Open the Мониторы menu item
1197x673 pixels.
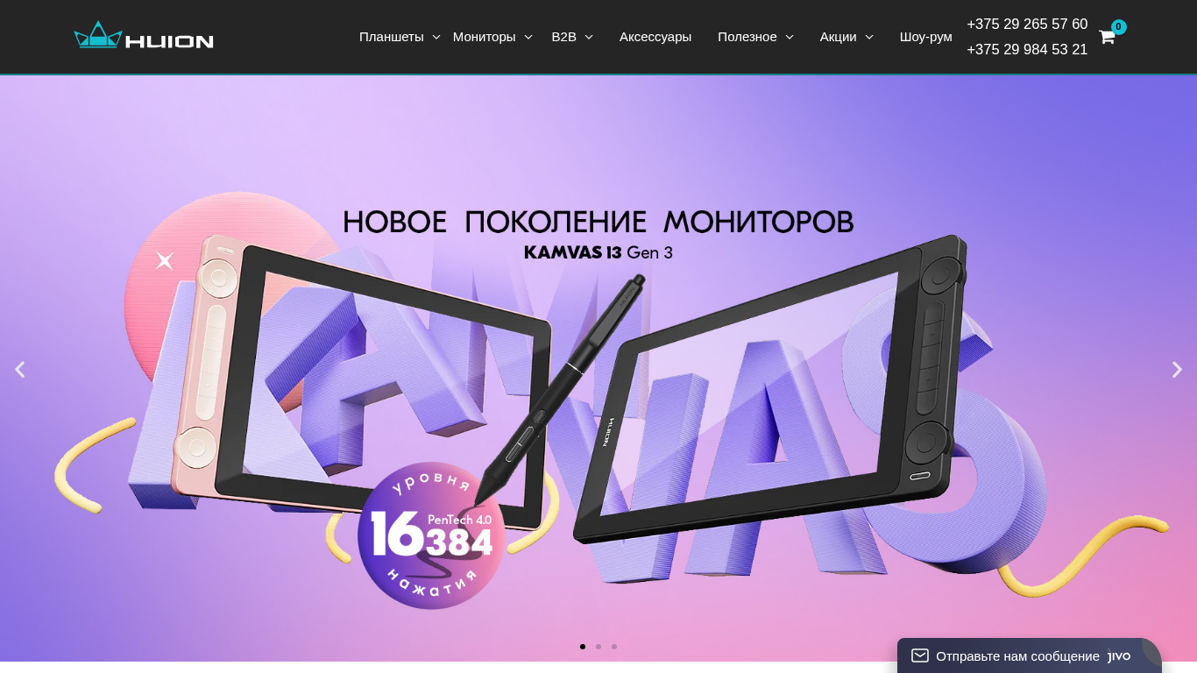coord(485,37)
